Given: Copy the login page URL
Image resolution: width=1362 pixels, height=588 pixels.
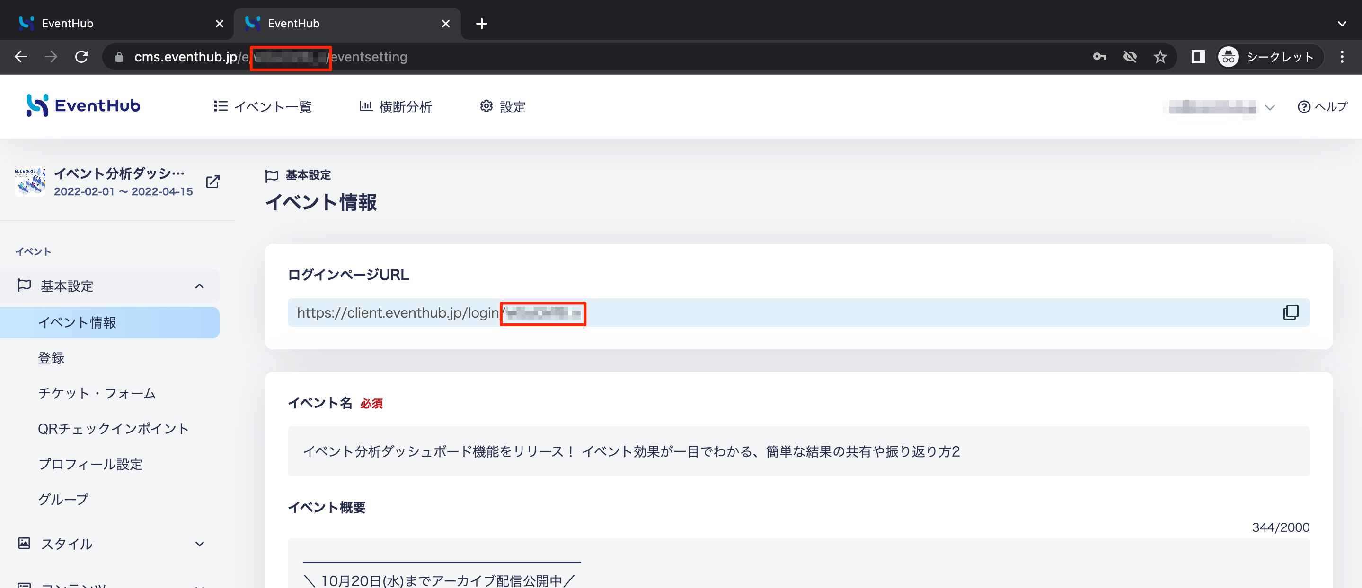Looking at the screenshot, I should click(1291, 312).
